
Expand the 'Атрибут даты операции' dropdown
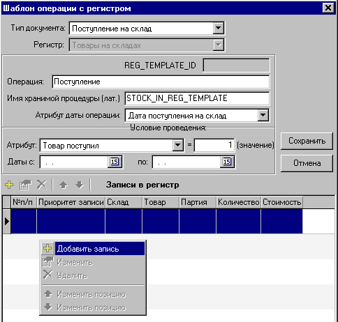click(263, 115)
